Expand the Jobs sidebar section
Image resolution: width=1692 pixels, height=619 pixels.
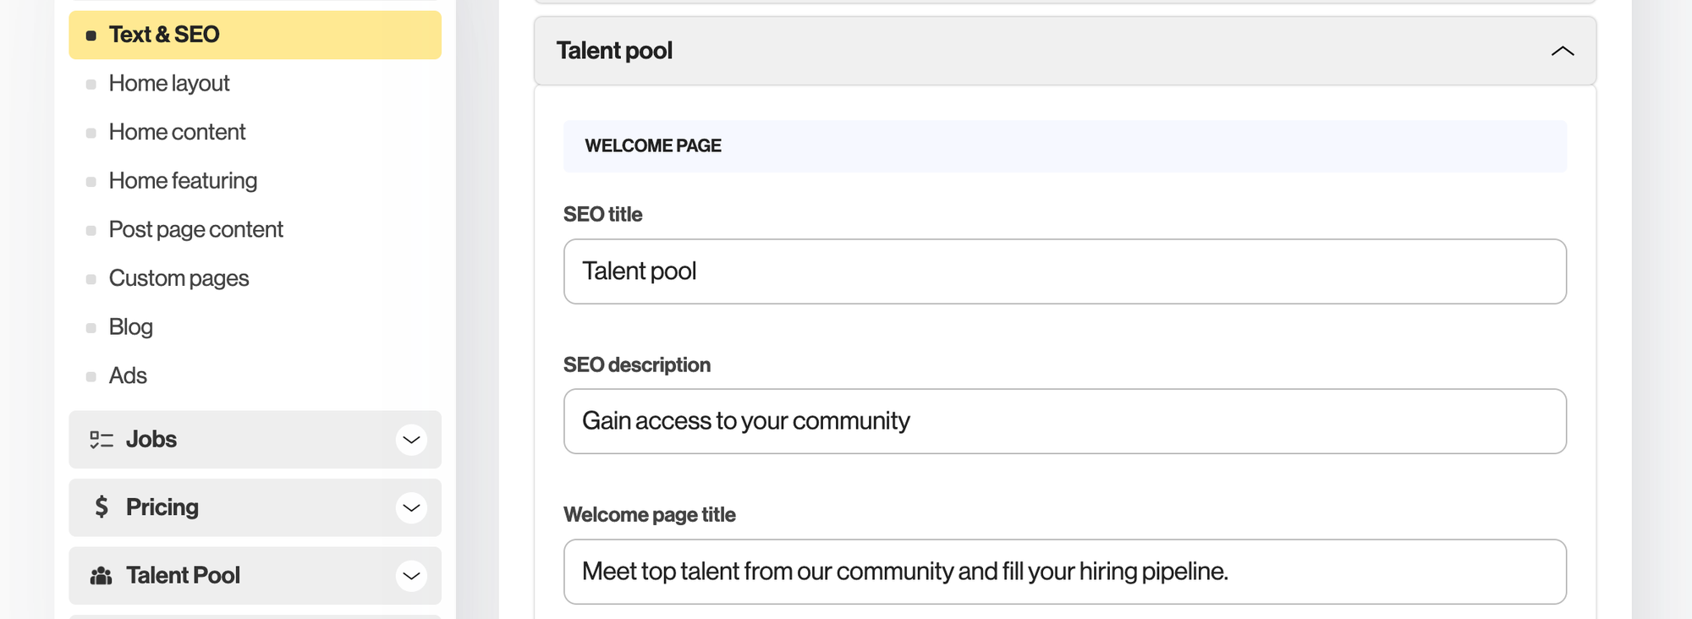tap(411, 440)
